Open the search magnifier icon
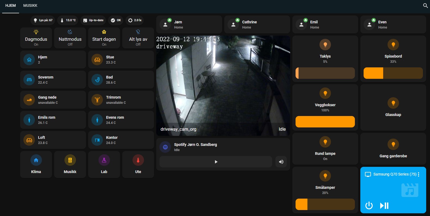The image size is (430, 216). click(x=425, y=5)
